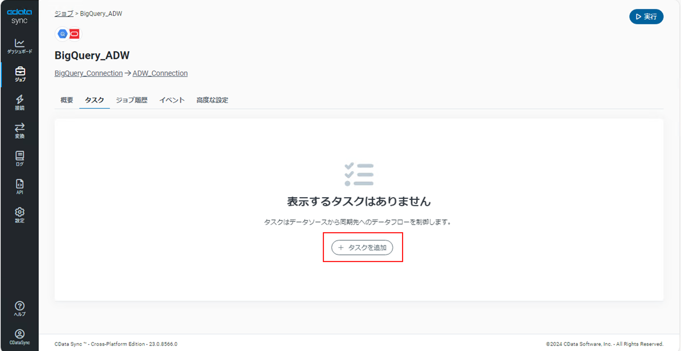Open the Transformations (変換) sidebar icon
This screenshot has height=351, width=681.
tap(20, 130)
